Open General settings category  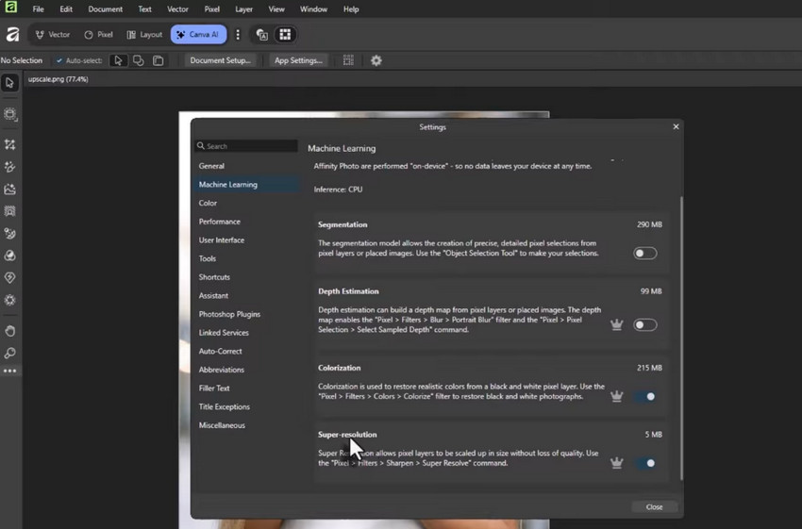coord(211,166)
